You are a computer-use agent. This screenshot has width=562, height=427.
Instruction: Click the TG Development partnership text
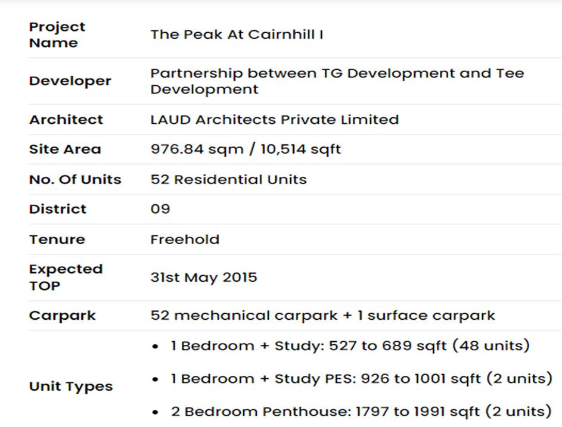337,82
